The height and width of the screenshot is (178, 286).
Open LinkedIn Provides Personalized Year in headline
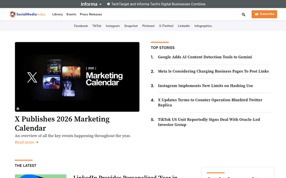coord(125,177)
